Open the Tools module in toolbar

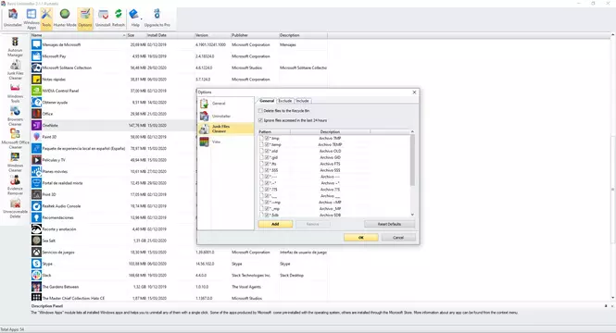46,18
